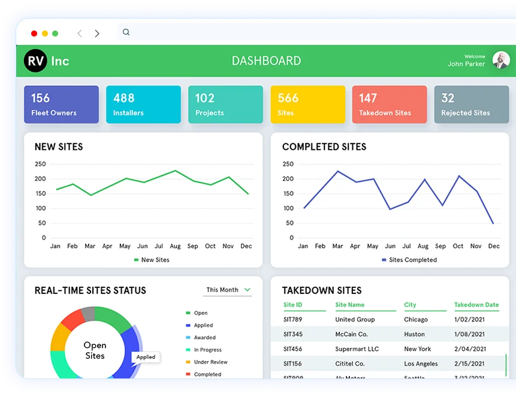516x397 pixels.
Task: Open the 147 Takedown Sites card
Action: [390, 104]
